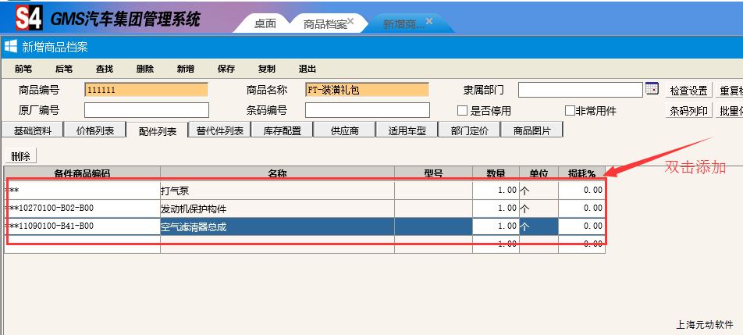Switch to the 桌面 tab

click(x=265, y=23)
